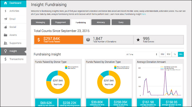Click the Email paper plane icon
The width and height of the screenshot is (192, 107).
(5, 19)
